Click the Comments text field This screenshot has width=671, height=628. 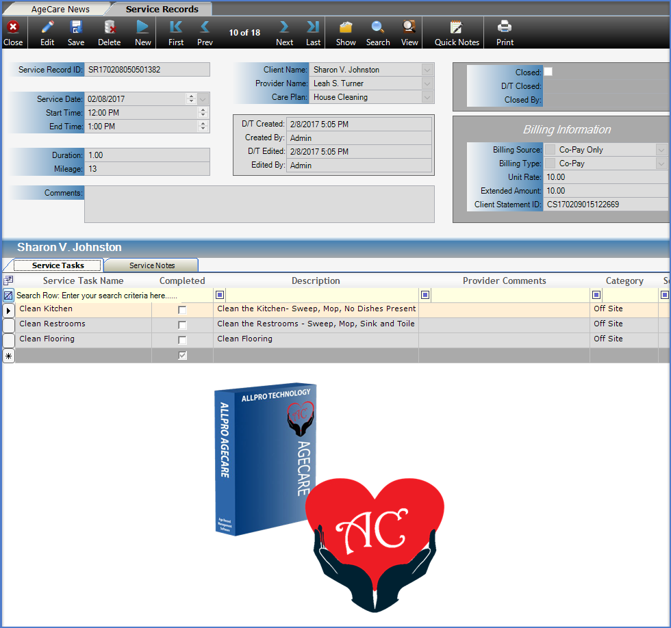259,204
